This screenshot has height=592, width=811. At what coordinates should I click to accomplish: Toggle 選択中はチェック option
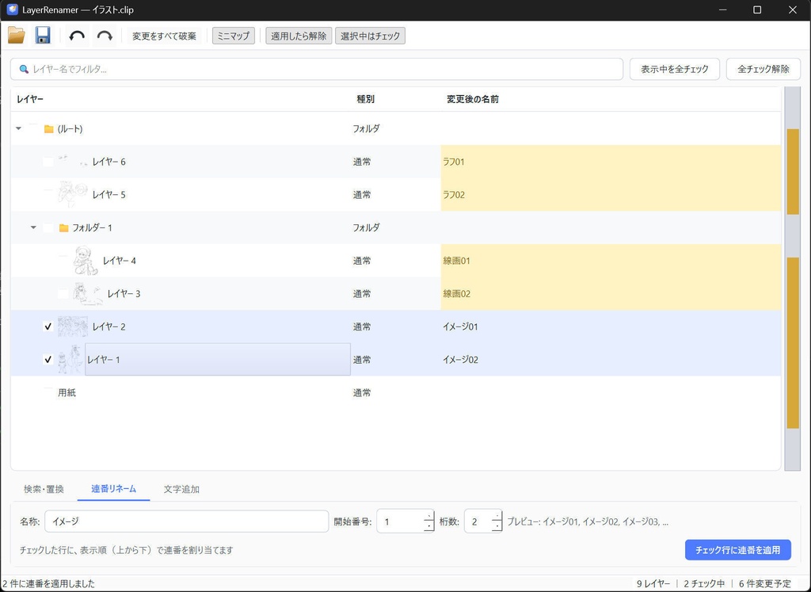tap(371, 36)
